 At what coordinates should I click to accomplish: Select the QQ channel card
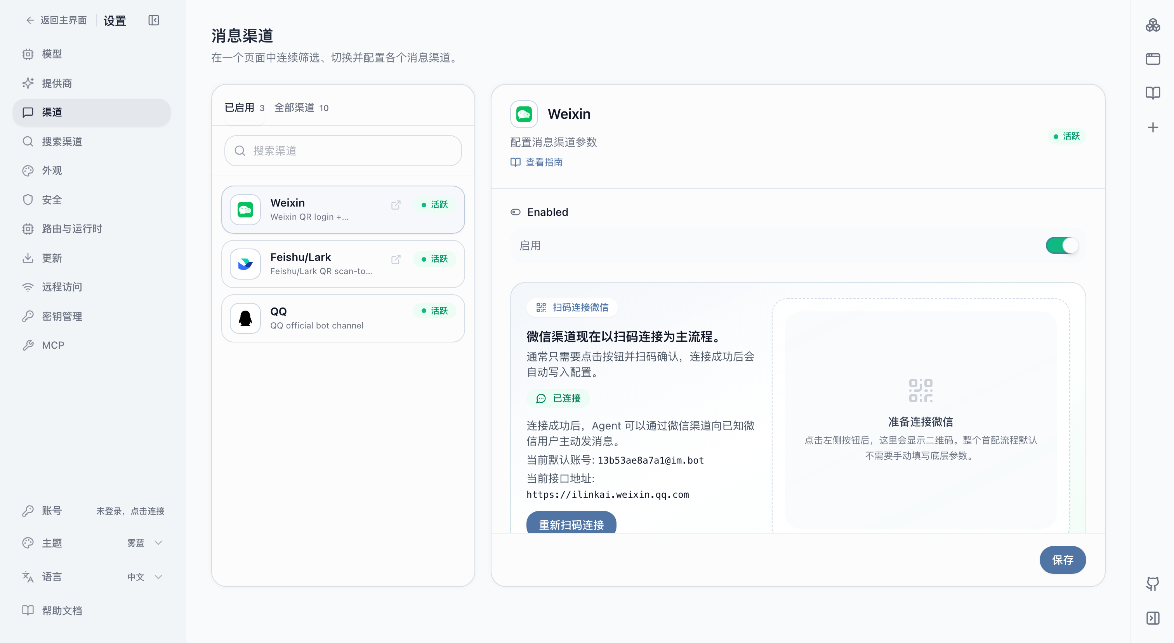click(343, 318)
